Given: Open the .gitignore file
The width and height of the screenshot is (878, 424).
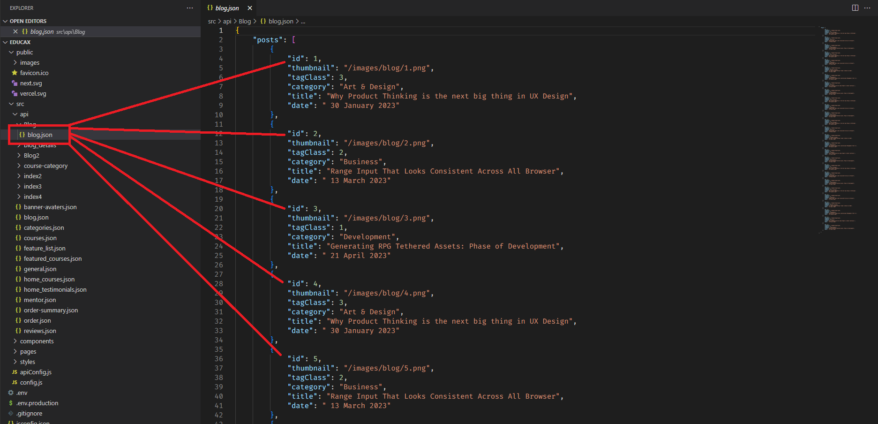Looking at the screenshot, I should click(x=29, y=413).
